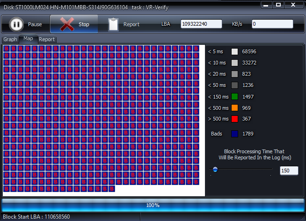Screen dimensions: 306x221
Task: Click the Bads count 1789
Action: pos(248,134)
